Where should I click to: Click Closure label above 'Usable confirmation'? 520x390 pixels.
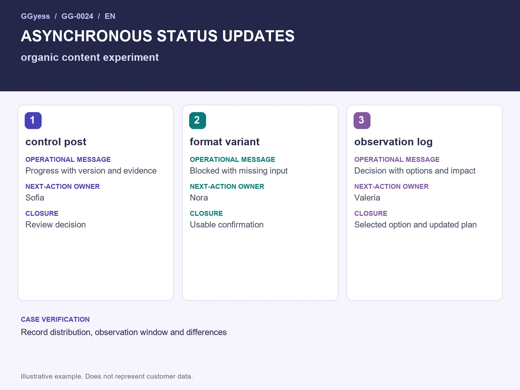(x=206, y=214)
